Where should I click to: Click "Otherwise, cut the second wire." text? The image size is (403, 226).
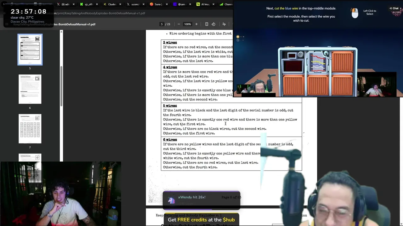pos(190,100)
